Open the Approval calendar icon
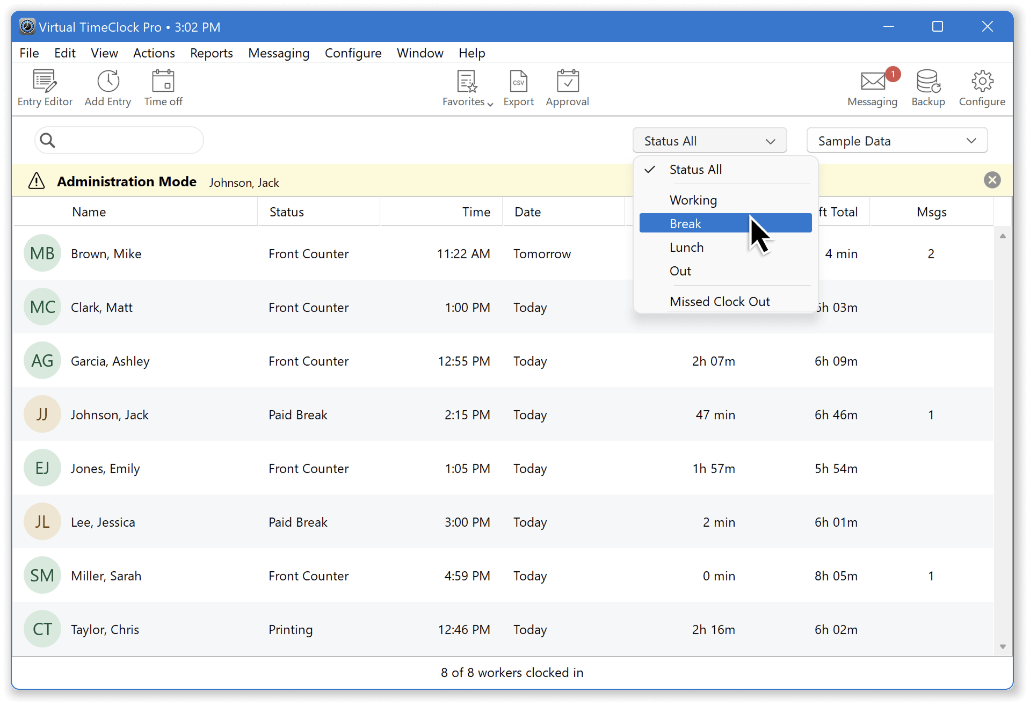Image resolution: width=1030 pixels, height=706 pixels. click(x=568, y=82)
